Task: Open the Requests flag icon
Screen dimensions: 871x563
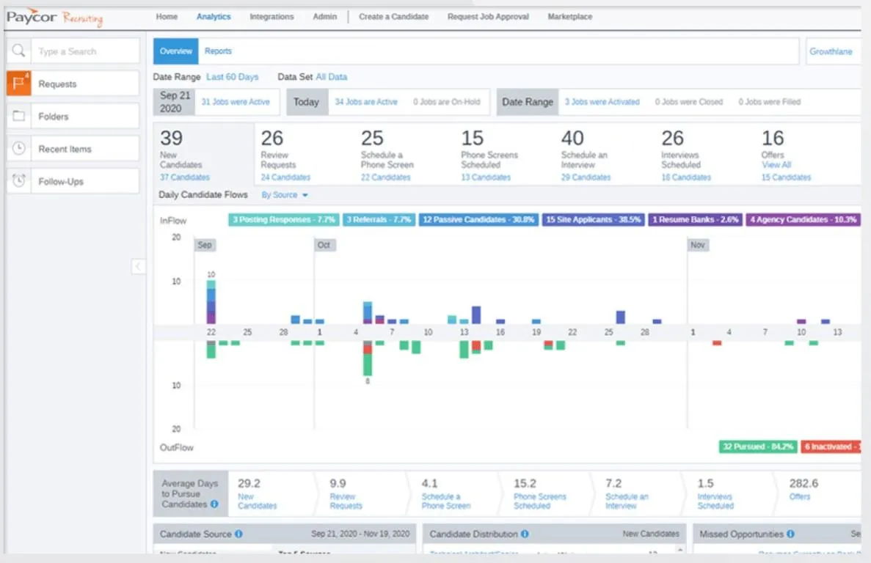Action: pyautogui.click(x=18, y=83)
